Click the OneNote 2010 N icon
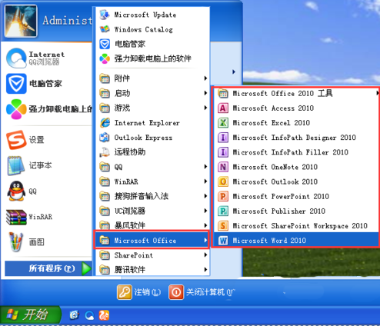This screenshot has height=326, width=380. coord(223,167)
